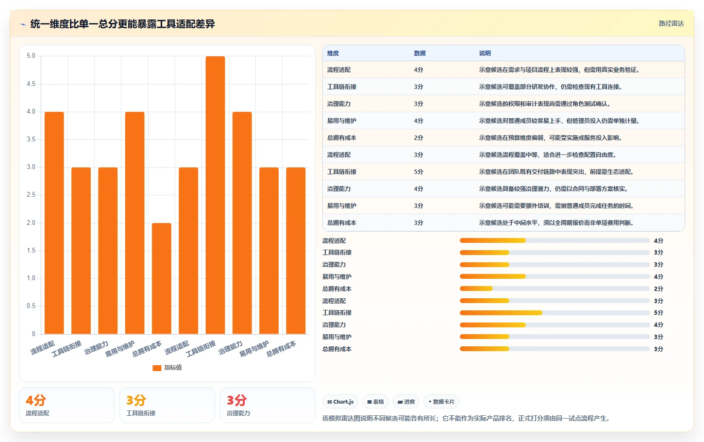
Task: Click the 5分 score cell in the table
Action: click(x=419, y=172)
